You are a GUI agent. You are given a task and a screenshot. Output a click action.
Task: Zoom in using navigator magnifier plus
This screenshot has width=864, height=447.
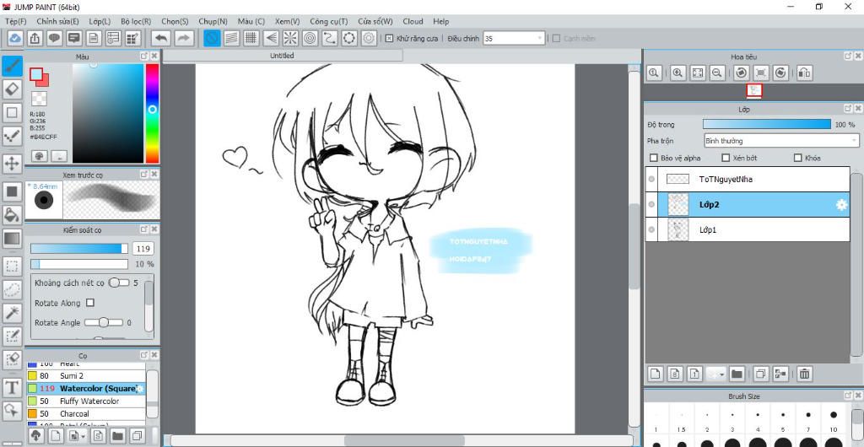[678, 73]
